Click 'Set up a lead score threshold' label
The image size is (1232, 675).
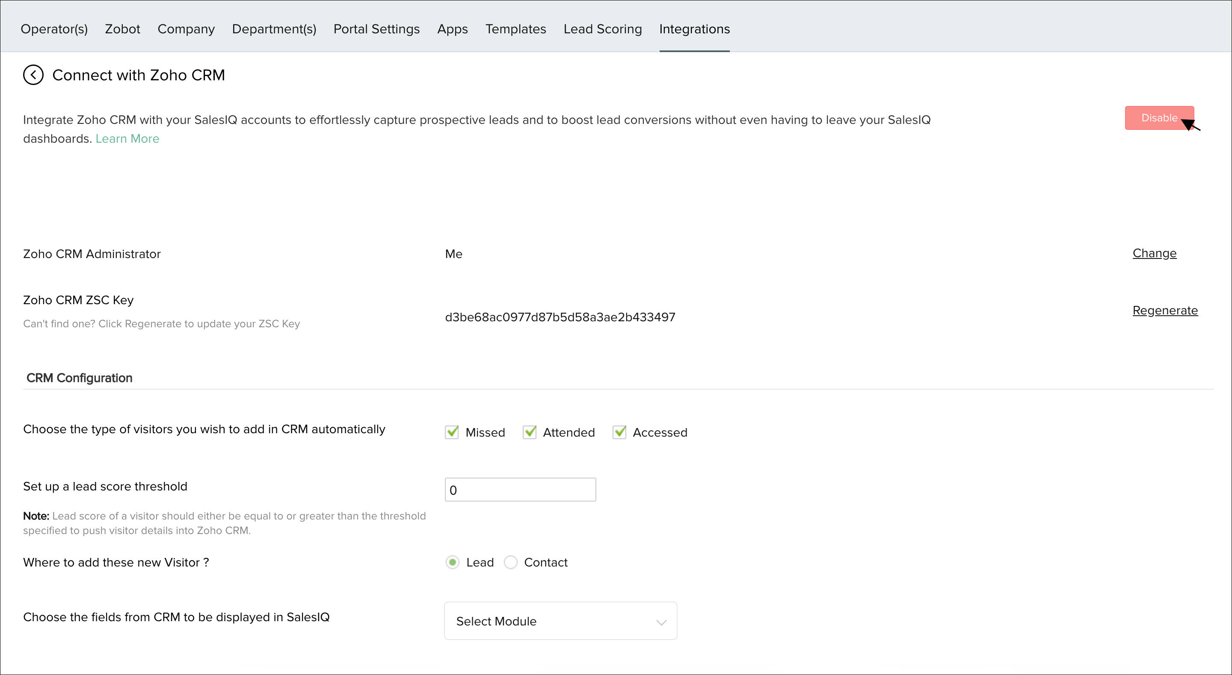pos(105,486)
